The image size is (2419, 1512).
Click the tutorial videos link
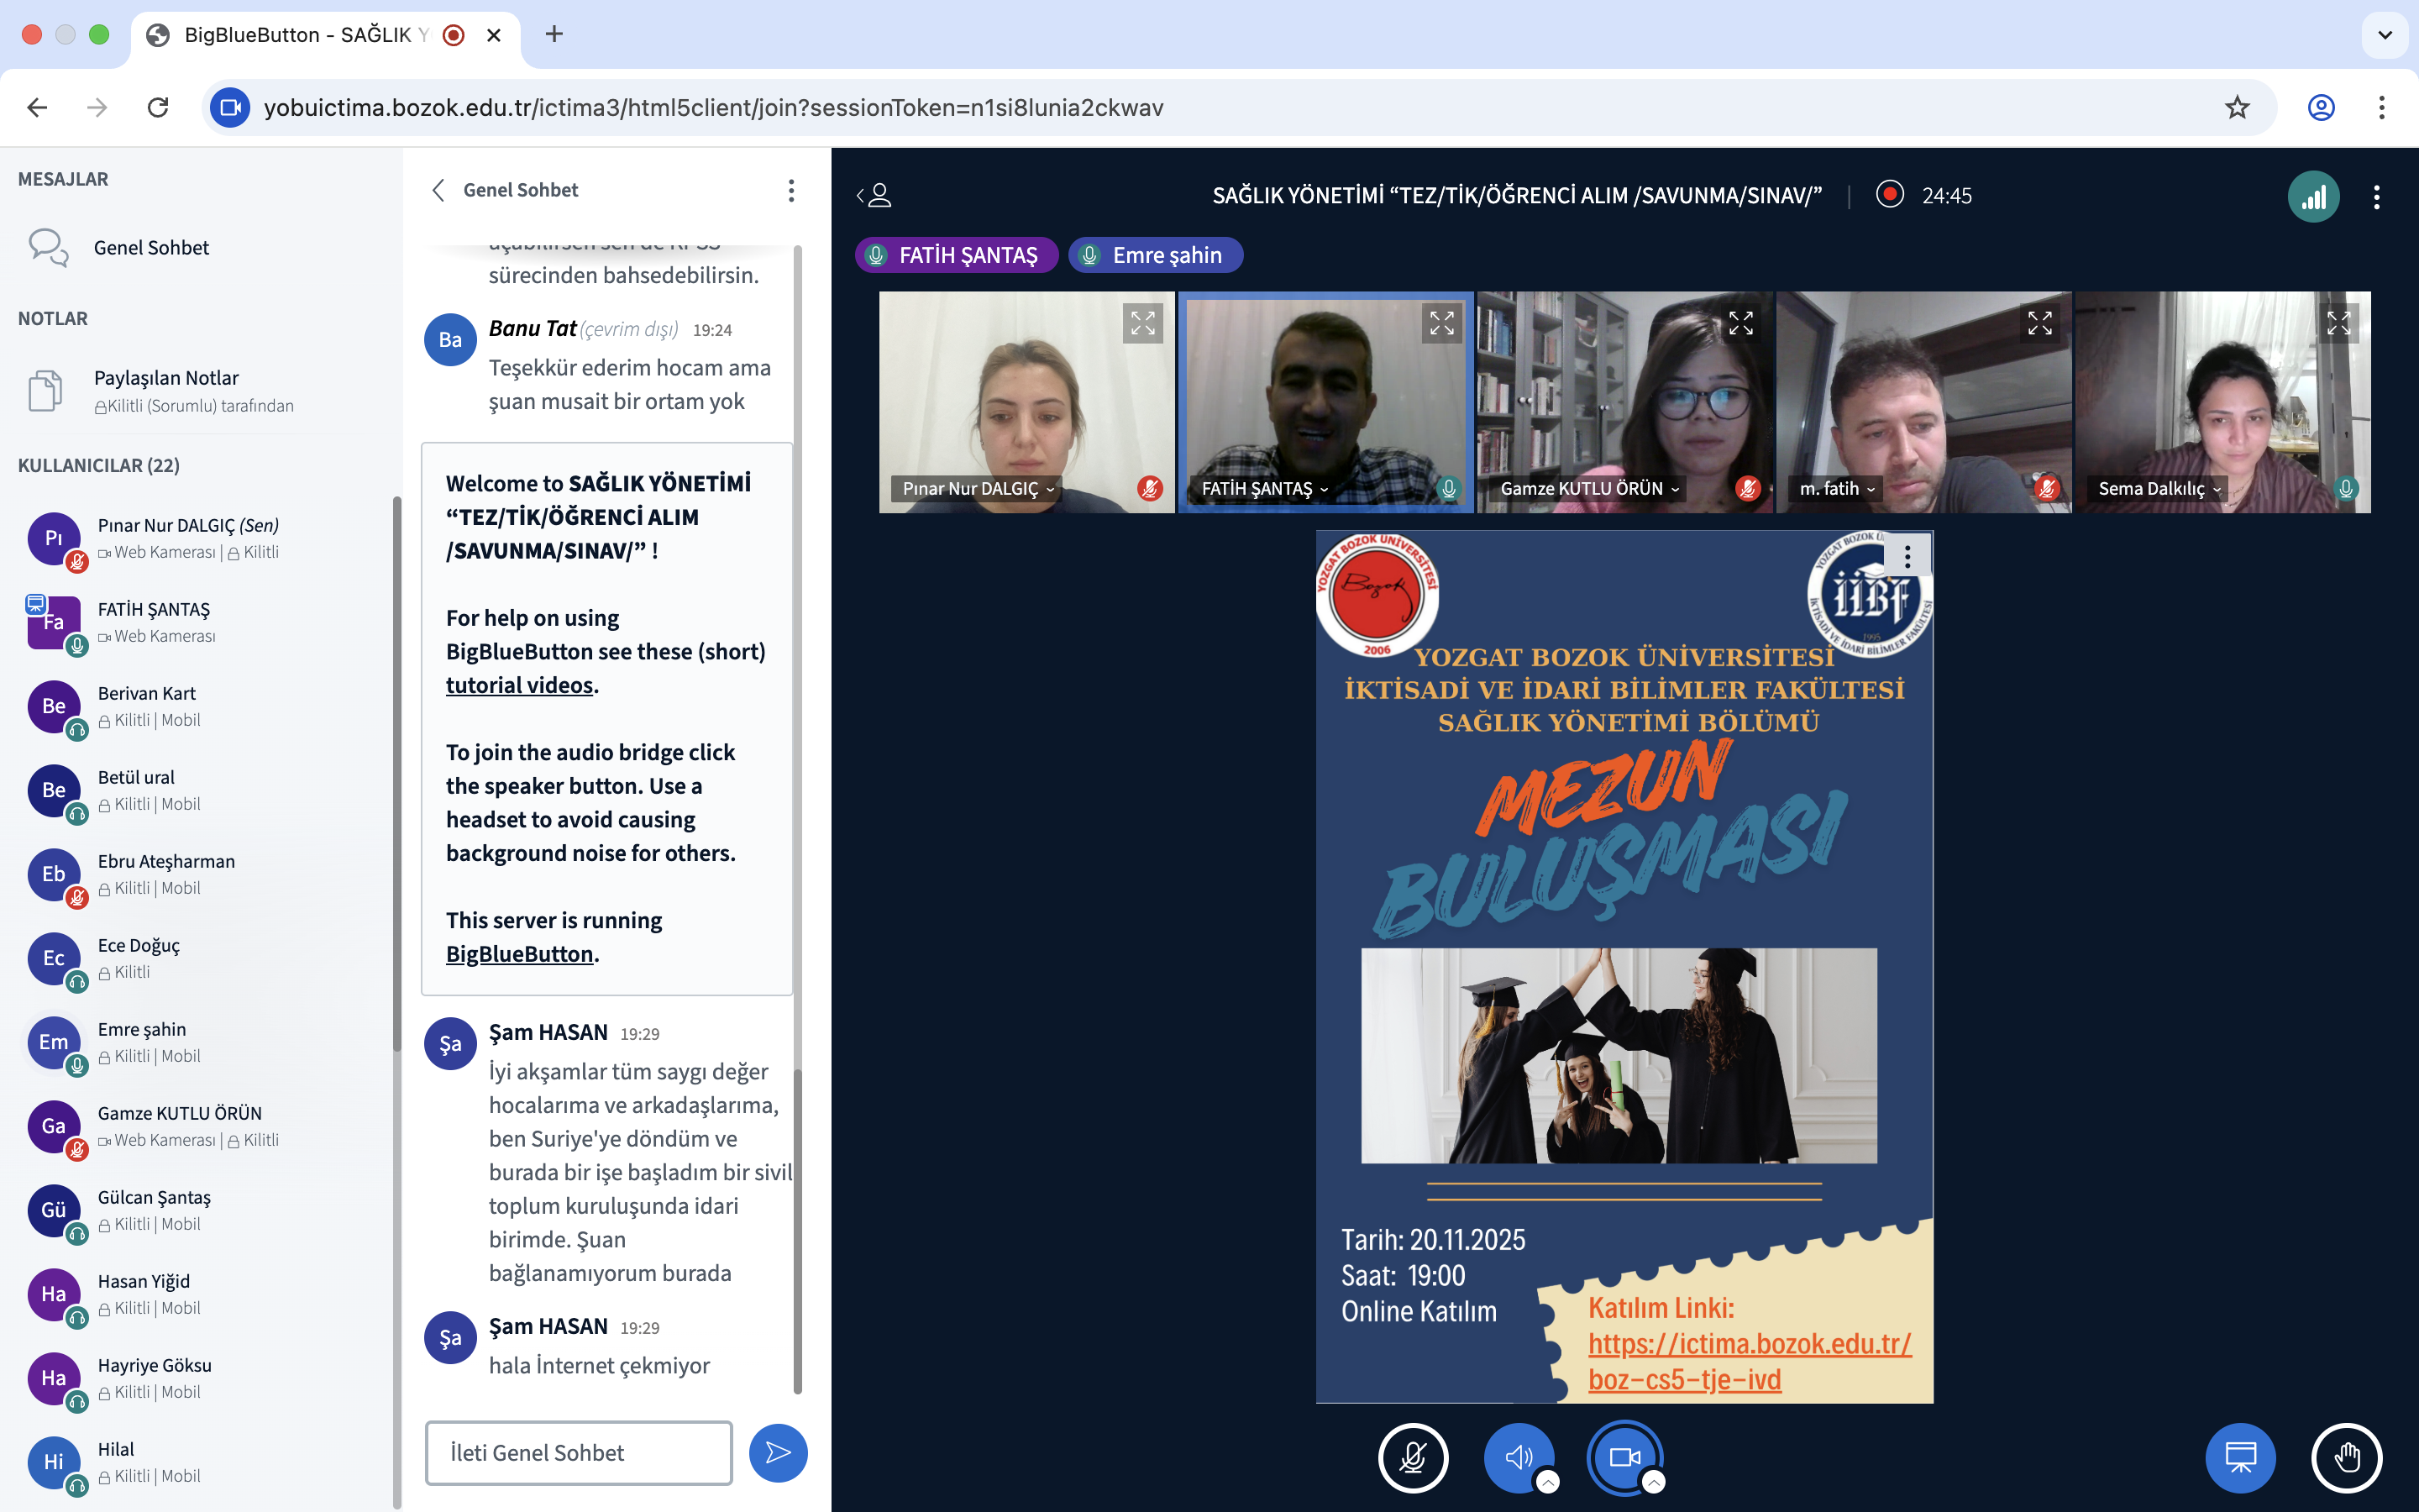(520, 685)
